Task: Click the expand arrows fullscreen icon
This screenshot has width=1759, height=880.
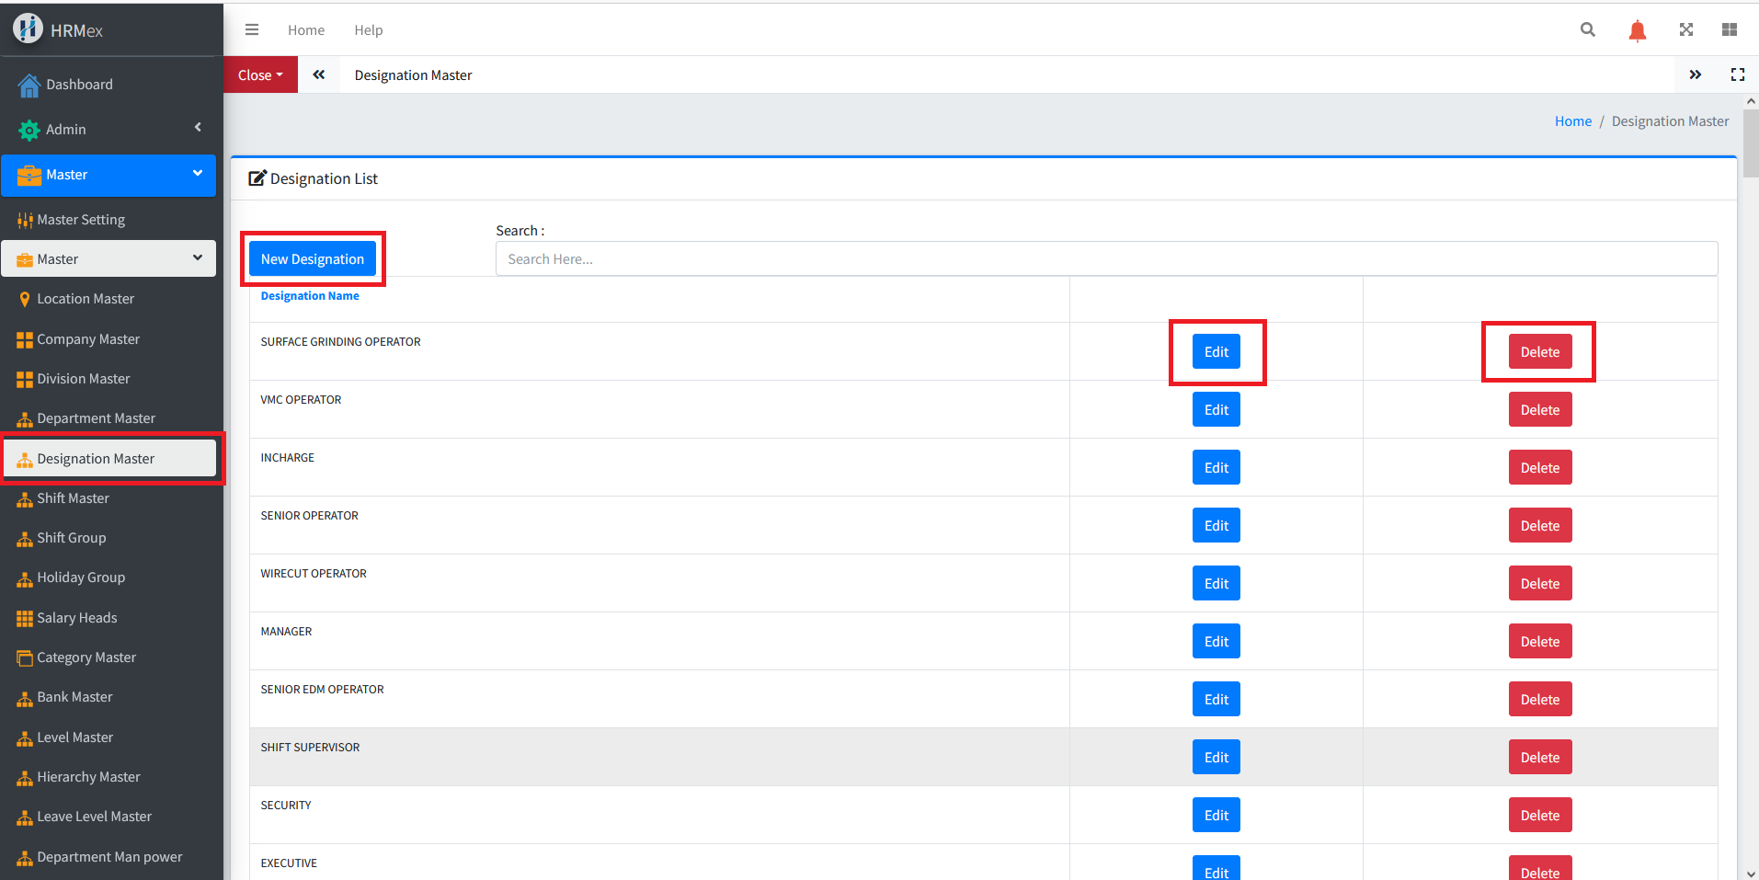Action: 1685,29
